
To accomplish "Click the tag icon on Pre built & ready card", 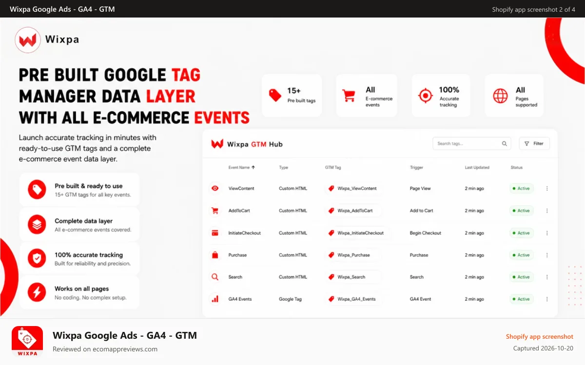I will 37,189.
